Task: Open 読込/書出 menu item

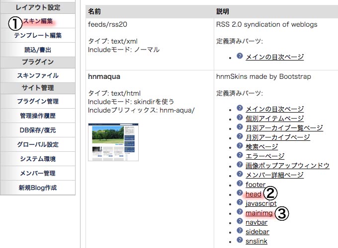Action: click(38, 50)
